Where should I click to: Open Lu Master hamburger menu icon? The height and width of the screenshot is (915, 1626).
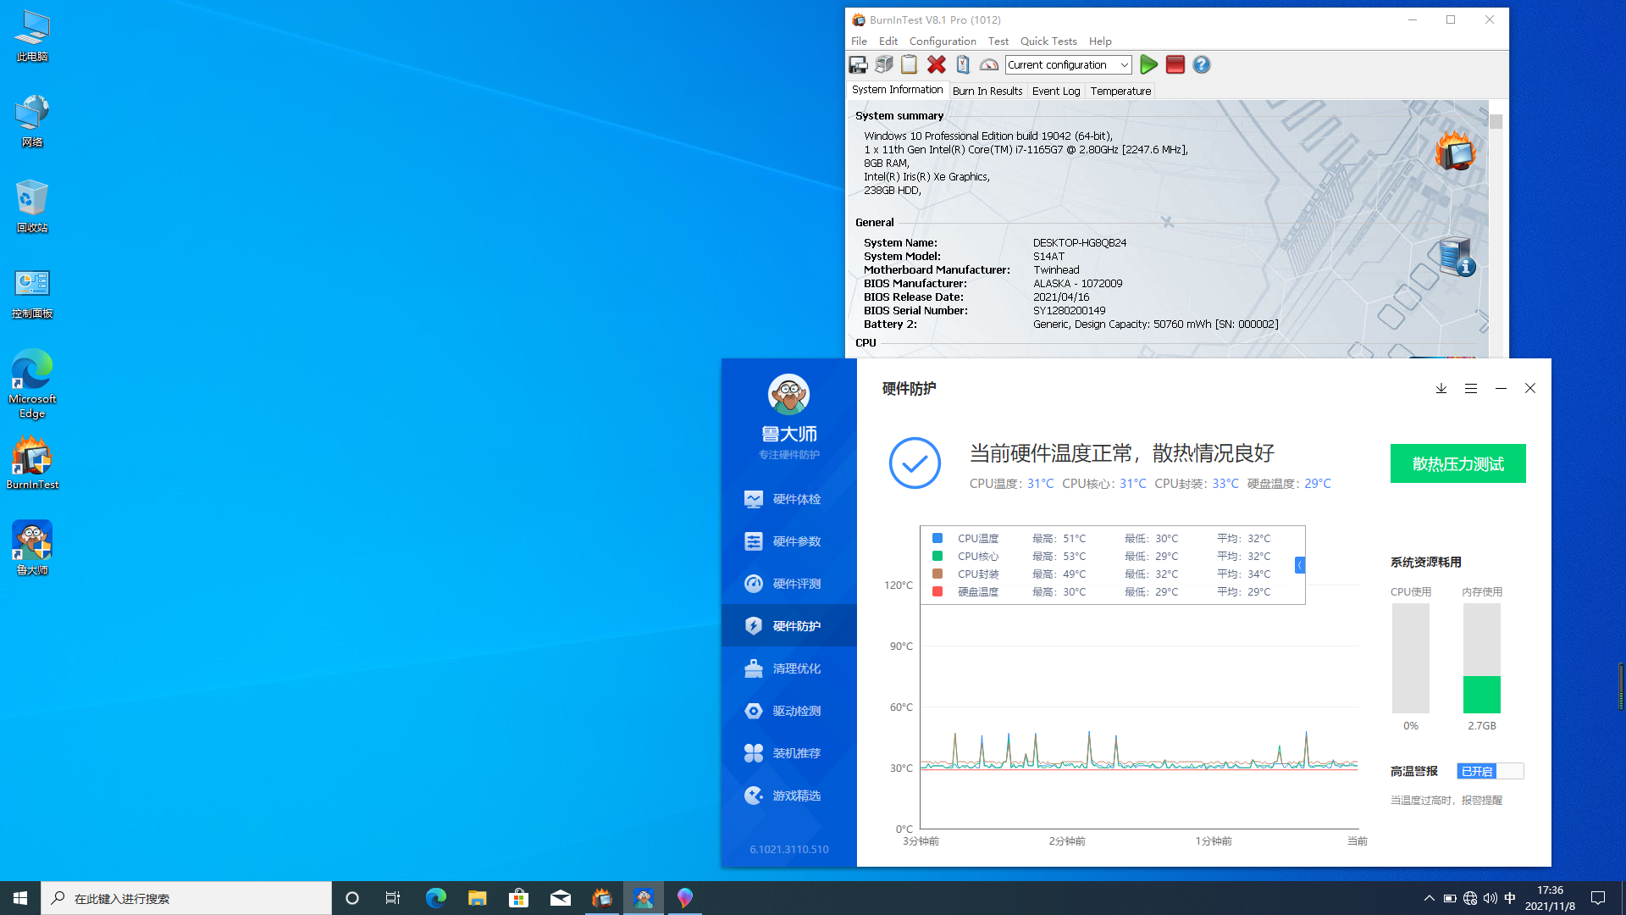tap(1471, 388)
